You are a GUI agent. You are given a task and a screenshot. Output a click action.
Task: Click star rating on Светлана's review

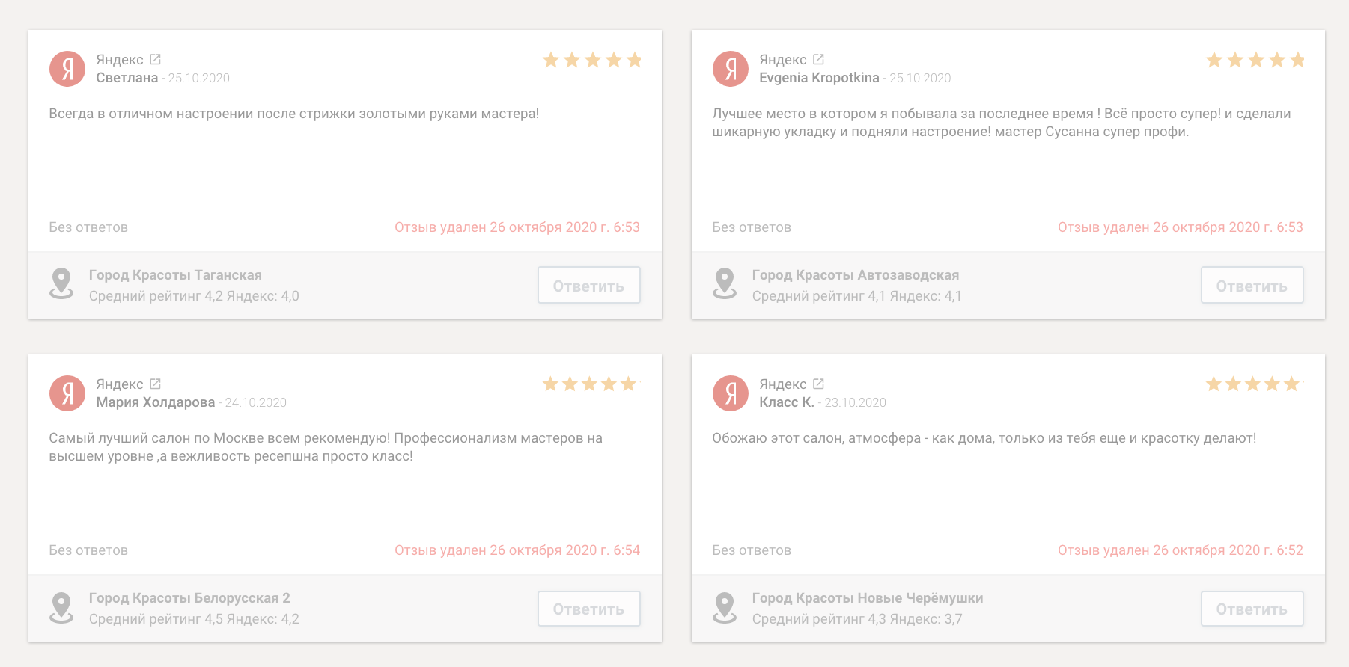[x=592, y=60]
